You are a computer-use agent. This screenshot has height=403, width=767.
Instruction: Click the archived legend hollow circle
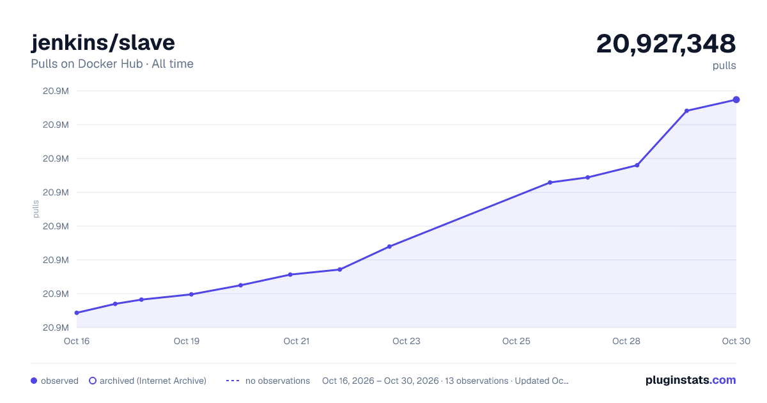point(93,381)
